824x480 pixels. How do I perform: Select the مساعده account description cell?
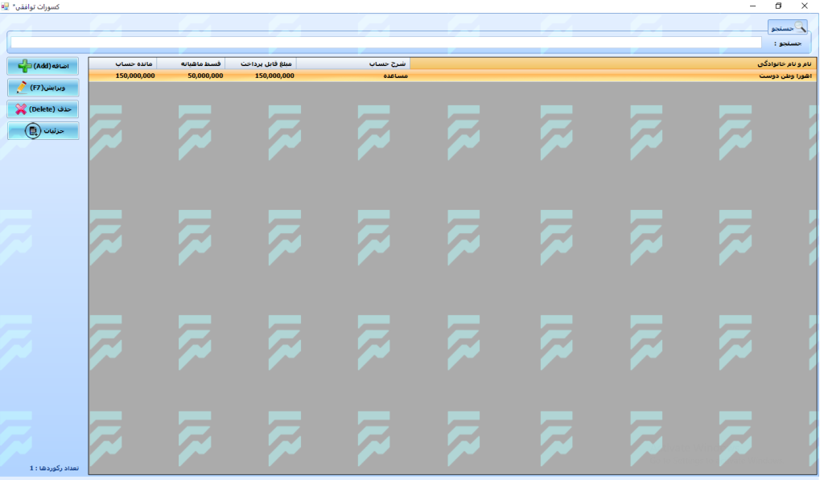(353, 76)
